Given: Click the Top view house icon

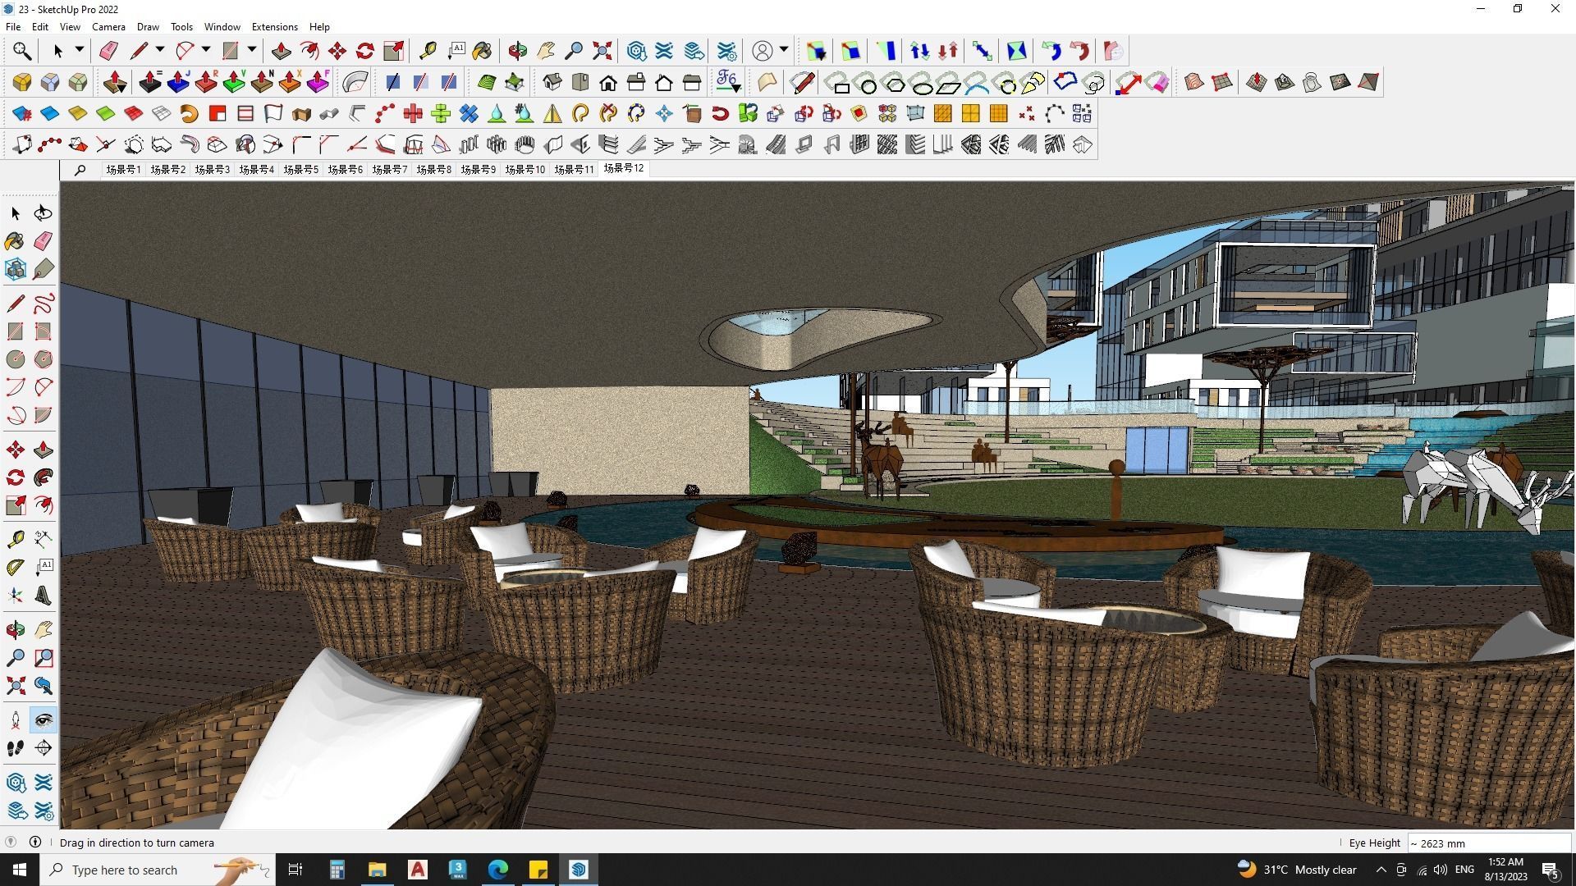Looking at the screenshot, I should (580, 82).
